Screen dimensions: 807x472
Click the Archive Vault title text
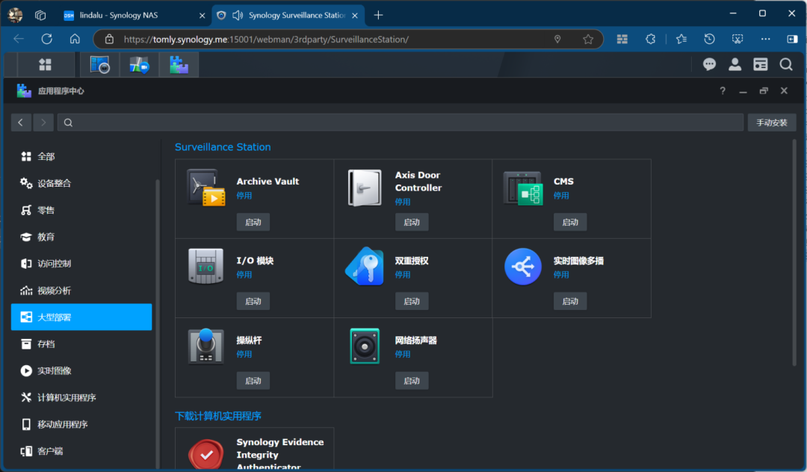click(268, 181)
